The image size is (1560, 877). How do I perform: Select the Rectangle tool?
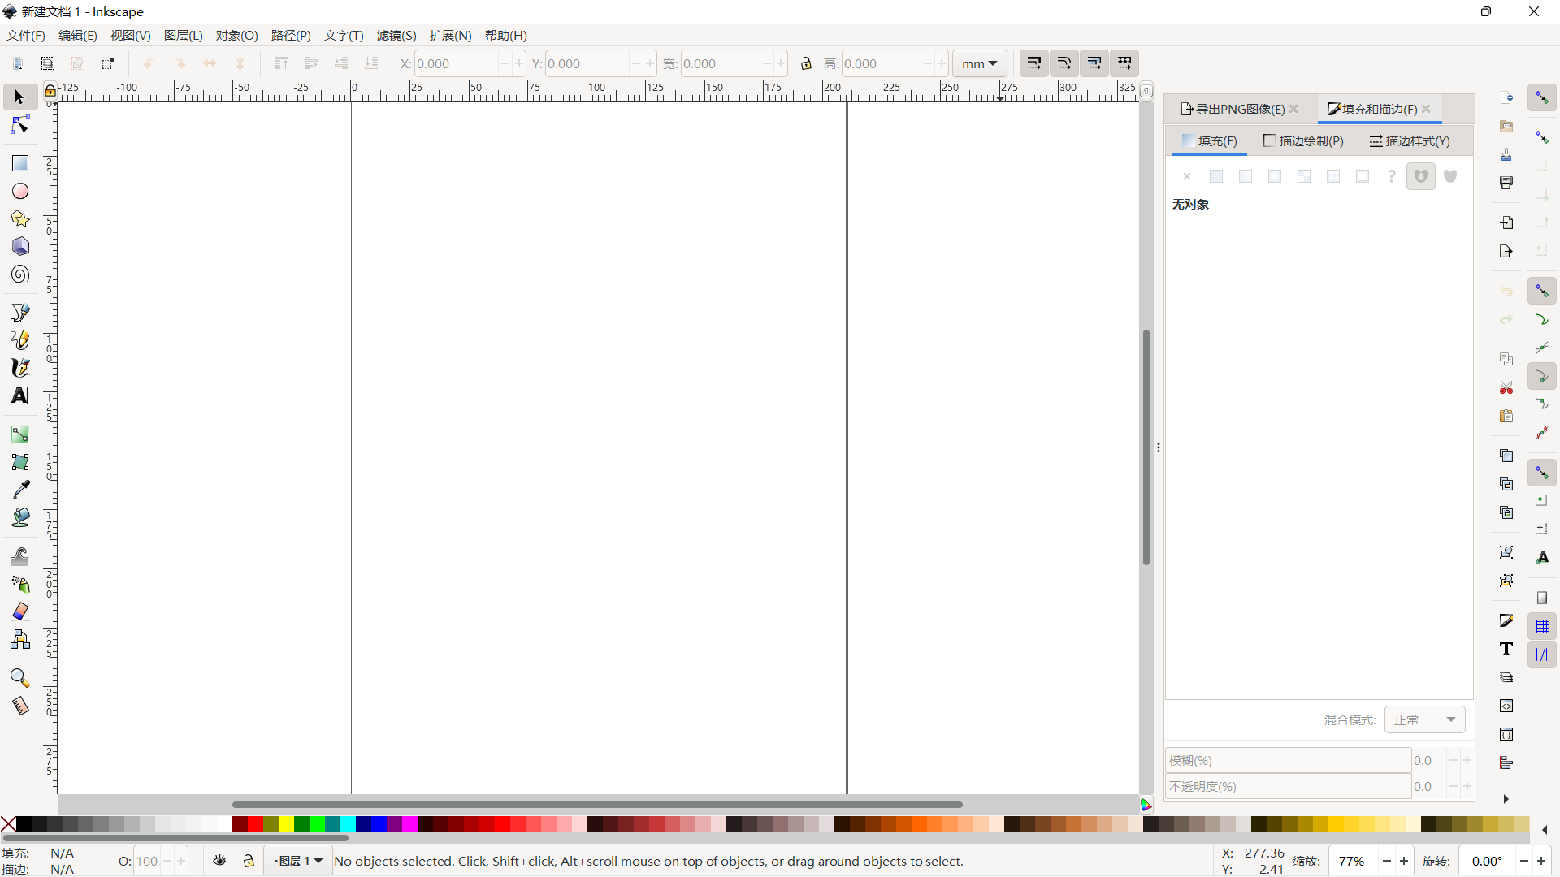point(20,163)
